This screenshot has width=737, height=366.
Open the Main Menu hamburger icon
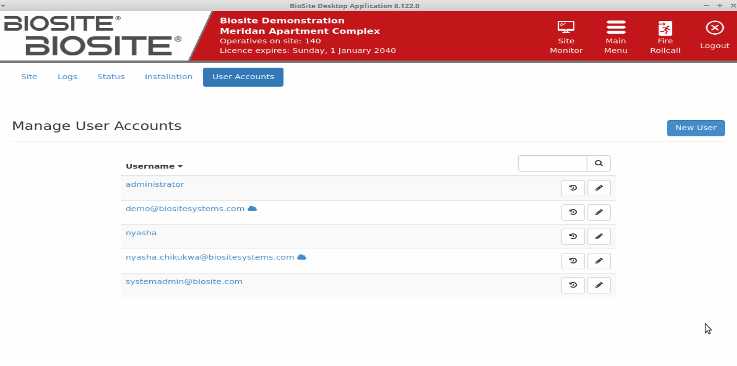click(616, 28)
